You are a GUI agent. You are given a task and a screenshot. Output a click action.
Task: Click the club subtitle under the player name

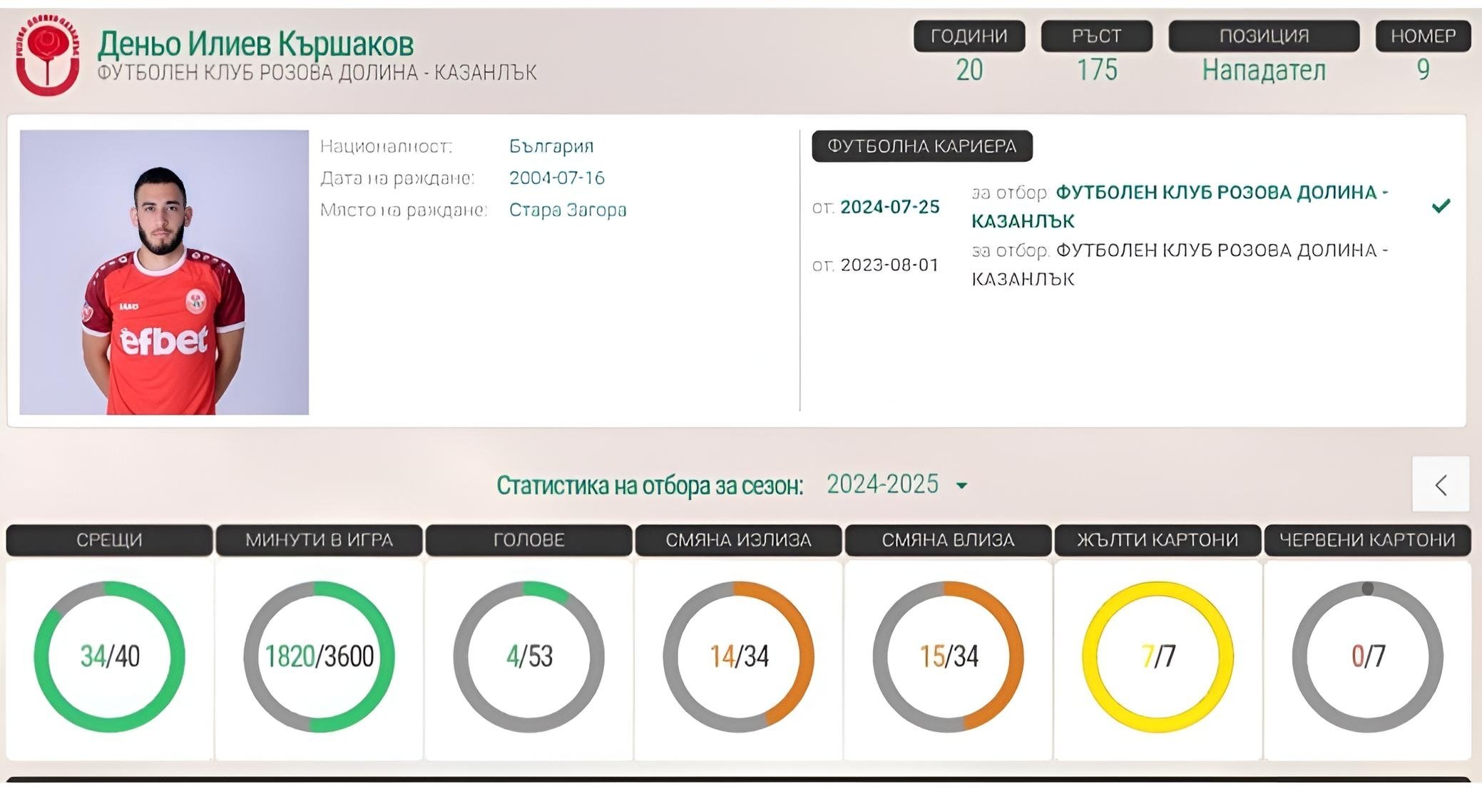(x=317, y=73)
